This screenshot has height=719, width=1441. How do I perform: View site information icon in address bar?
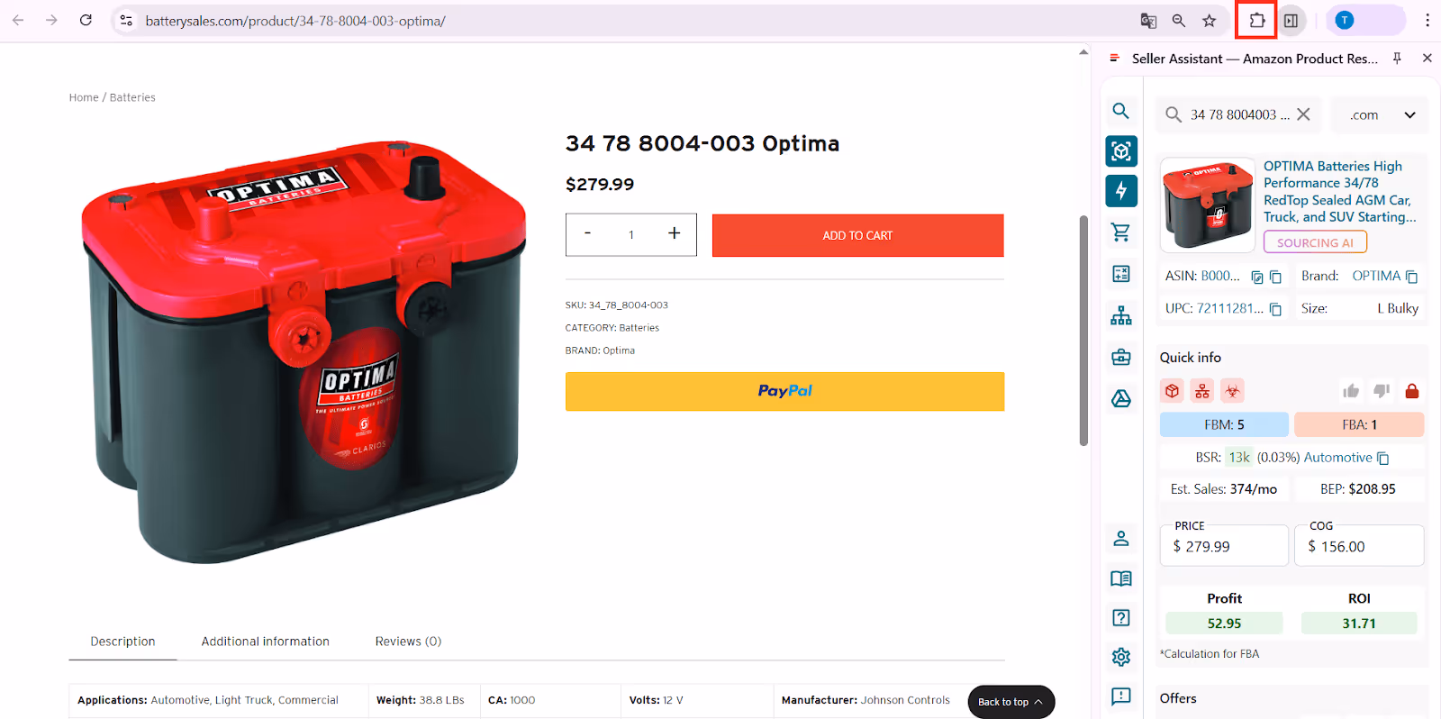[x=126, y=20]
